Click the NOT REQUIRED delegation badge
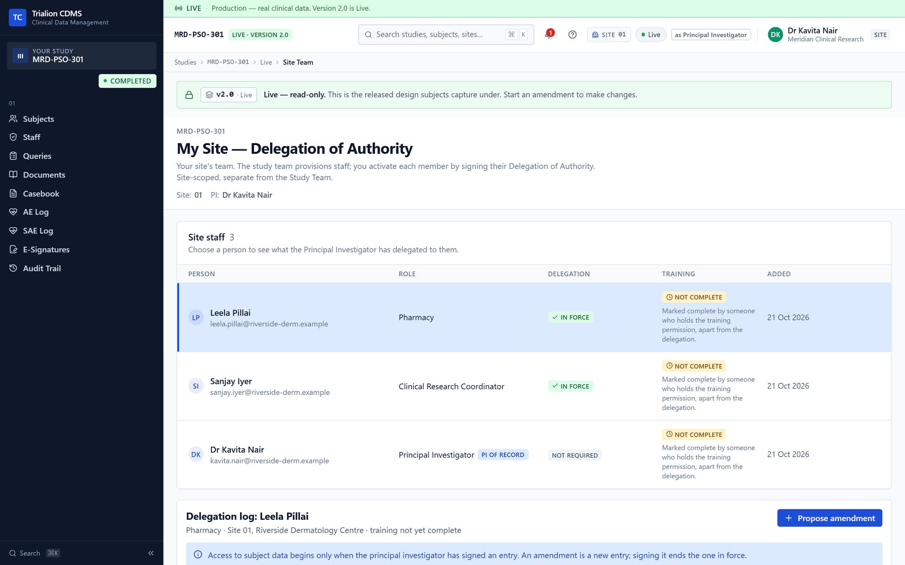Screen dimensions: 905x565 click(x=575, y=455)
